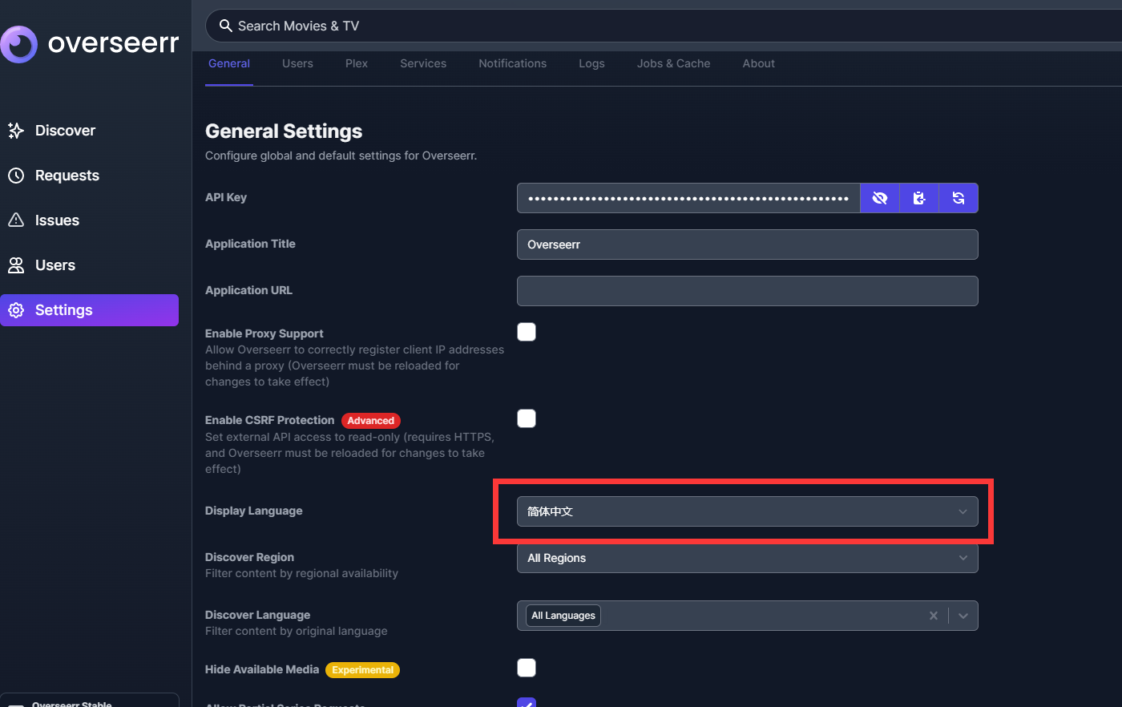Click the Overseerr logo icon

(19, 44)
